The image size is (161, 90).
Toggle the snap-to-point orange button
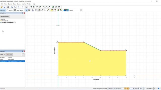point(128,88)
